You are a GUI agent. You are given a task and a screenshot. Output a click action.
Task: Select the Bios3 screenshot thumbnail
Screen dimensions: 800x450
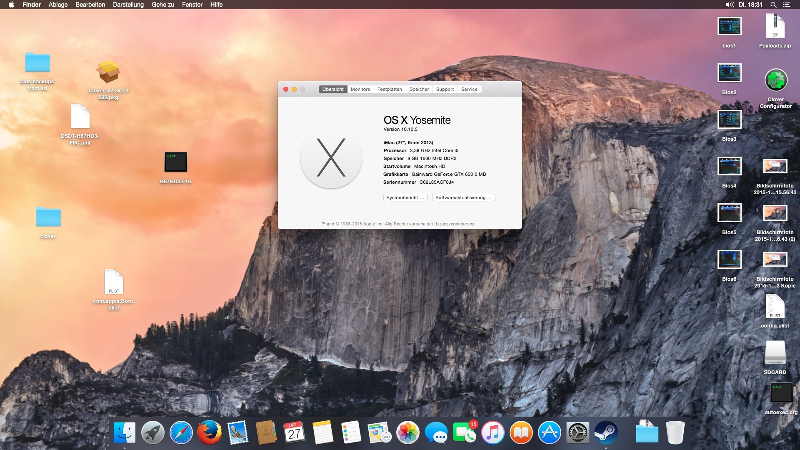tap(729, 120)
